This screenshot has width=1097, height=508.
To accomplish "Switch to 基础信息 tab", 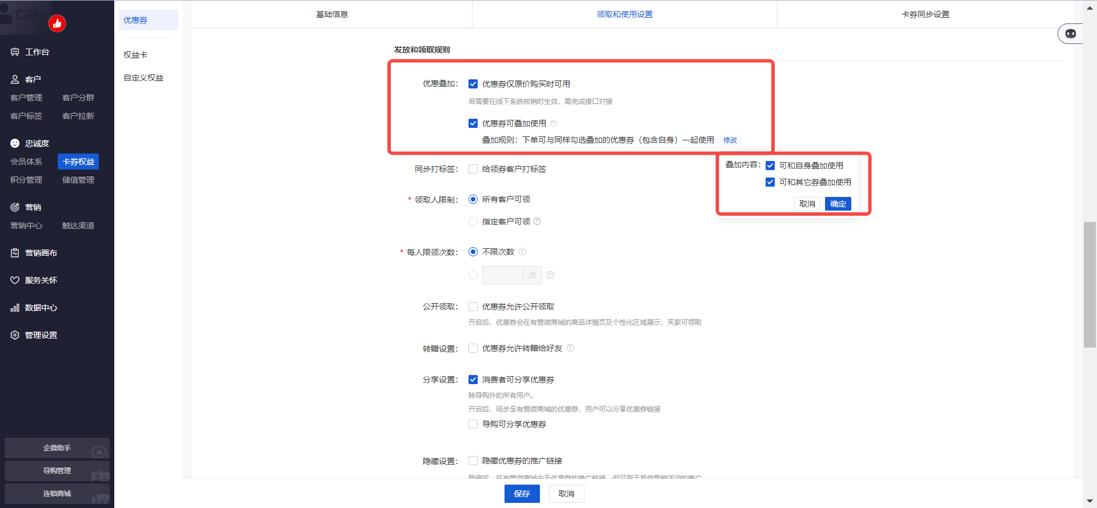I will pos(332,14).
